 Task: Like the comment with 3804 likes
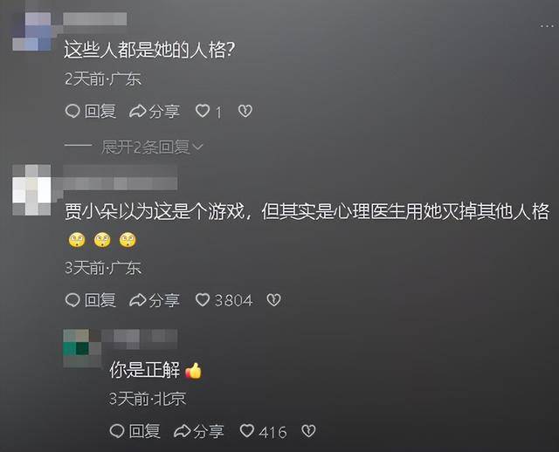click(x=203, y=300)
